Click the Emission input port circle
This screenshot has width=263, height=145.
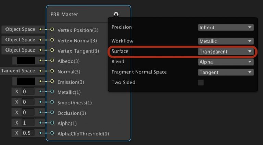(x=52, y=81)
